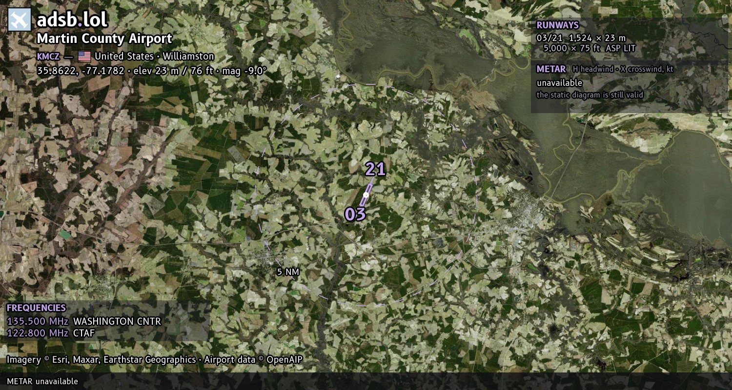The height and width of the screenshot is (390, 732).
Task: Click the United States flag icon
Action: (x=84, y=57)
